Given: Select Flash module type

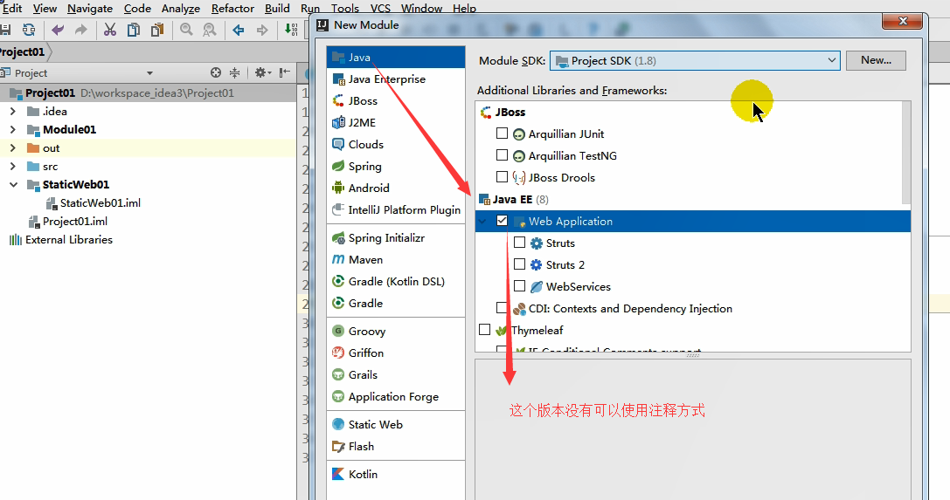Looking at the screenshot, I should [396, 447].
